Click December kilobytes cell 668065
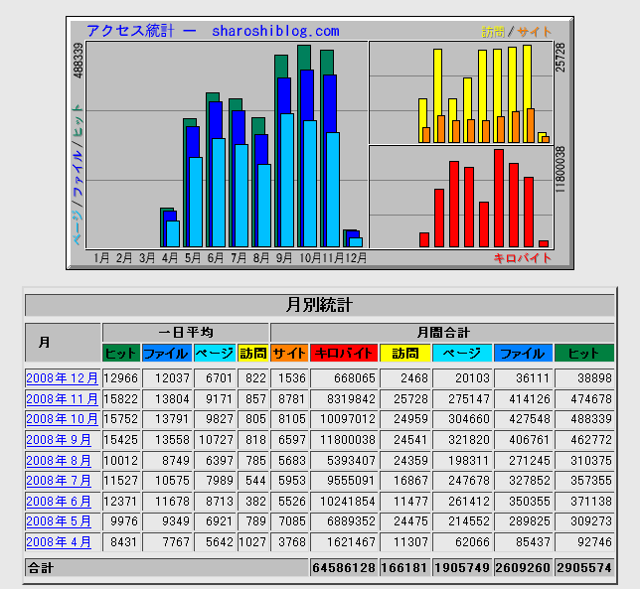This screenshot has width=640, height=589. 344,378
